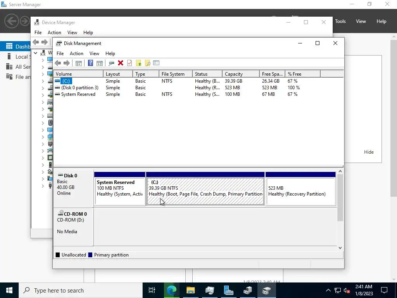The width and height of the screenshot is (397, 298).
Task: Click the taskbar search box
Action: point(81,290)
